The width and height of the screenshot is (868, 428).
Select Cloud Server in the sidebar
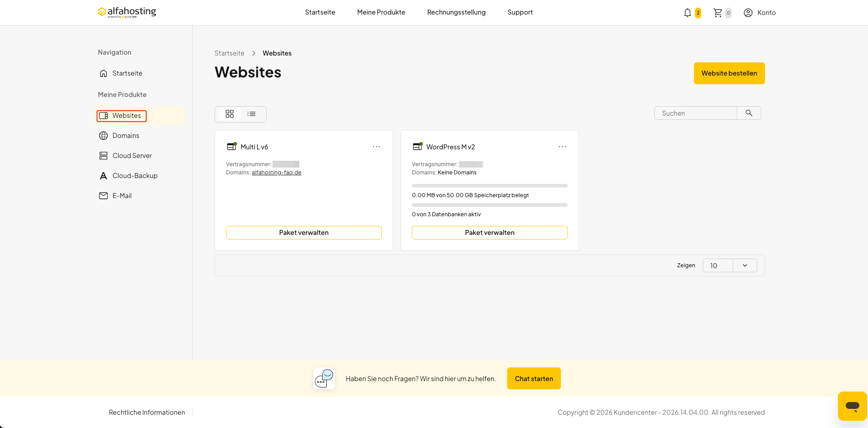132,156
